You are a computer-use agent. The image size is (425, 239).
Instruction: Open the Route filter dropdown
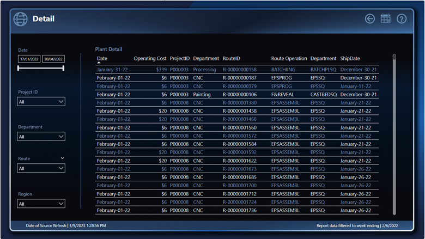41,168
